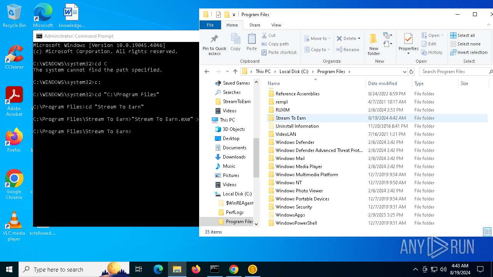Image resolution: width=493 pixels, height=277 pixels.
Task: Click Select all in the ribbon
Action: click(x=463, y=35)
